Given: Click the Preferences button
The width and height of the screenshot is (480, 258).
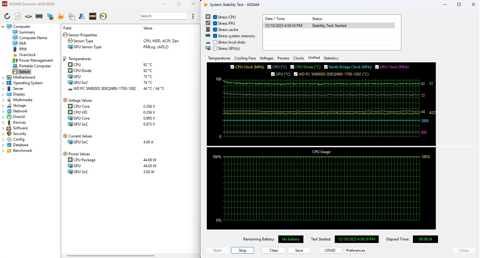Looking at the screenshot, I should (x=355, y=250).
